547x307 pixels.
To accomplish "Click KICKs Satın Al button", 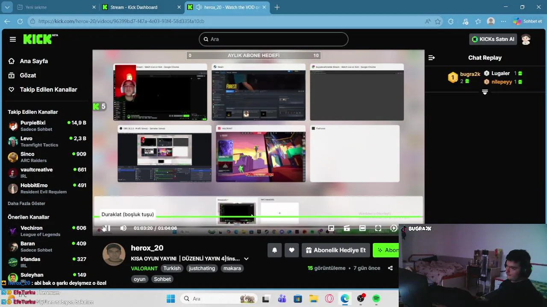I will click(x=493, y=39).
